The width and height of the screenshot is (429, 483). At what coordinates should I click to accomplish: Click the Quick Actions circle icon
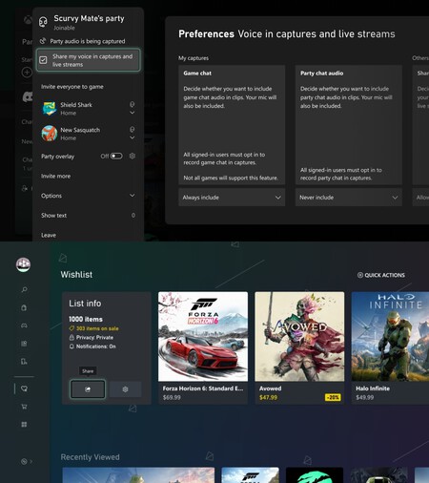(x=360, y=275)
